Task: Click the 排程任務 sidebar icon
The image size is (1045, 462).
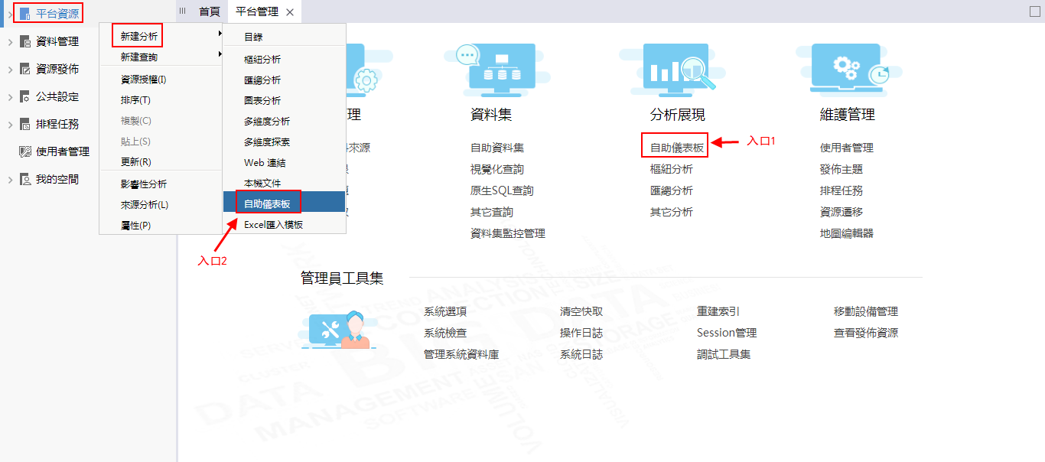Action: click(24, 124)
